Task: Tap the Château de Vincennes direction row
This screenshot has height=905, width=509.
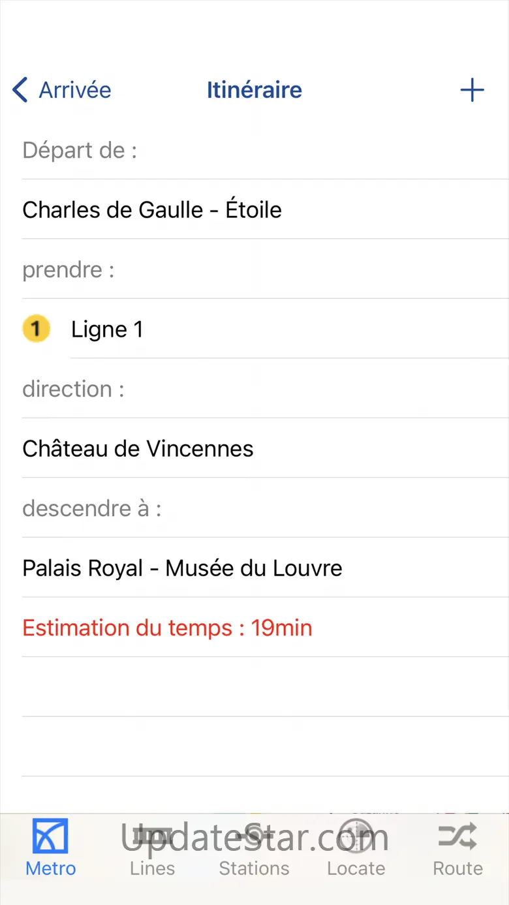Action: point(138,449)
